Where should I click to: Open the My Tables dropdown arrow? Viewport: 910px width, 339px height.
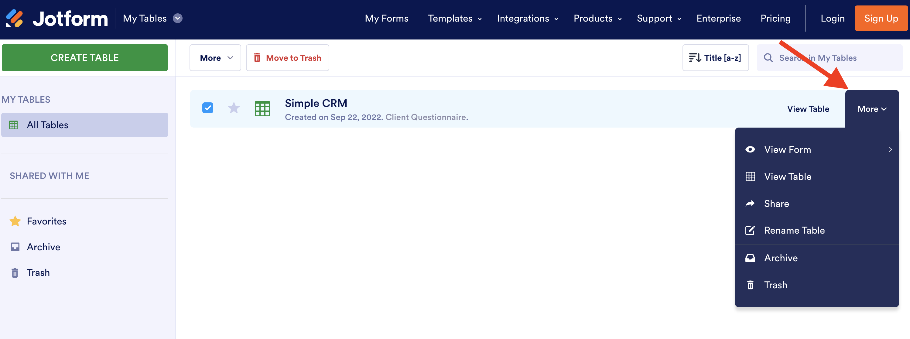pyautogui.click(x=178, y=18)
